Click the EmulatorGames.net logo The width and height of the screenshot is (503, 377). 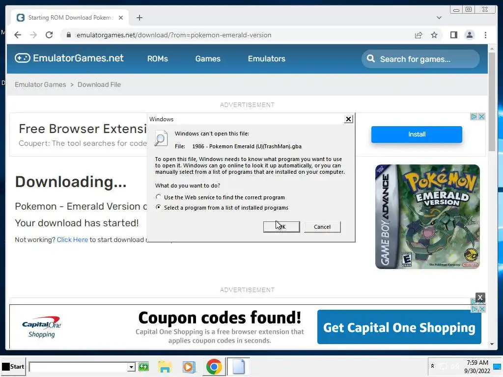coord(69,58)
